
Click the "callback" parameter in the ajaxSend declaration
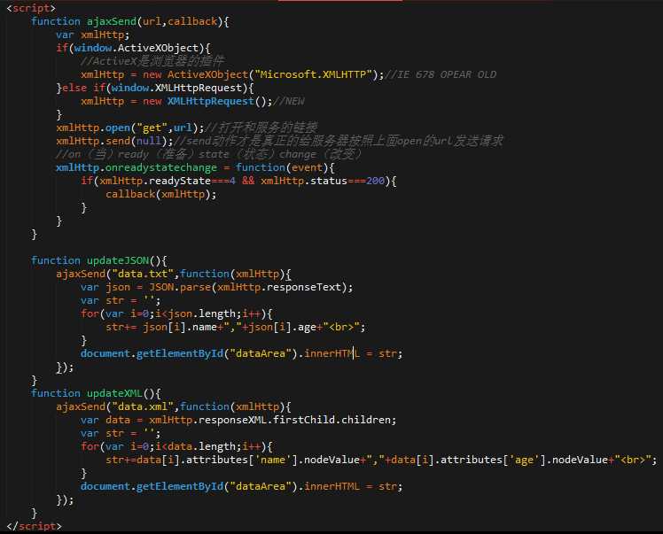pos(192,21)
